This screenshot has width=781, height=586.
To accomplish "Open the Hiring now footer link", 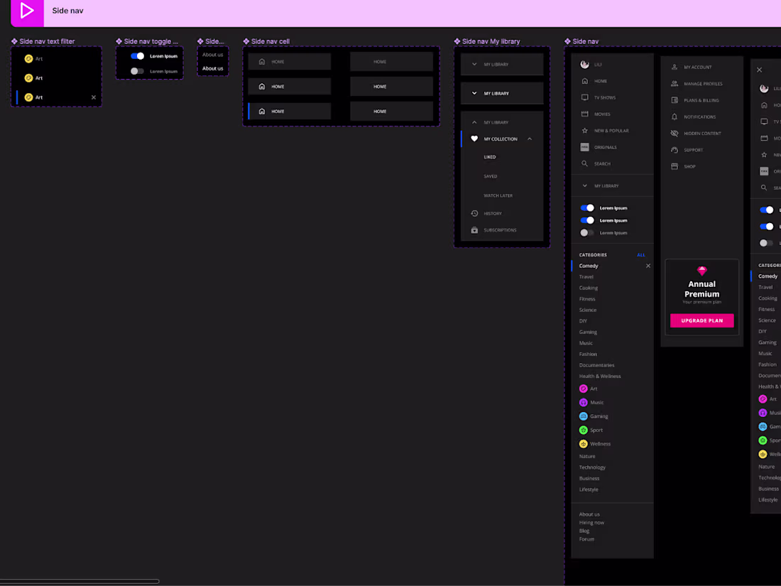I will 591,523.
